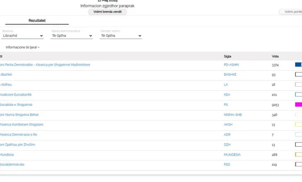Click the teal KEA color swatch
The image size is (302, 182).
(298, 94)
